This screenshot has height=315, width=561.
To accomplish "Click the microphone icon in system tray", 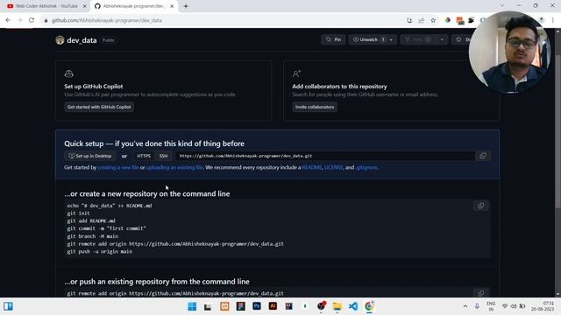I will pyautogui.click(x=477, y=306).
